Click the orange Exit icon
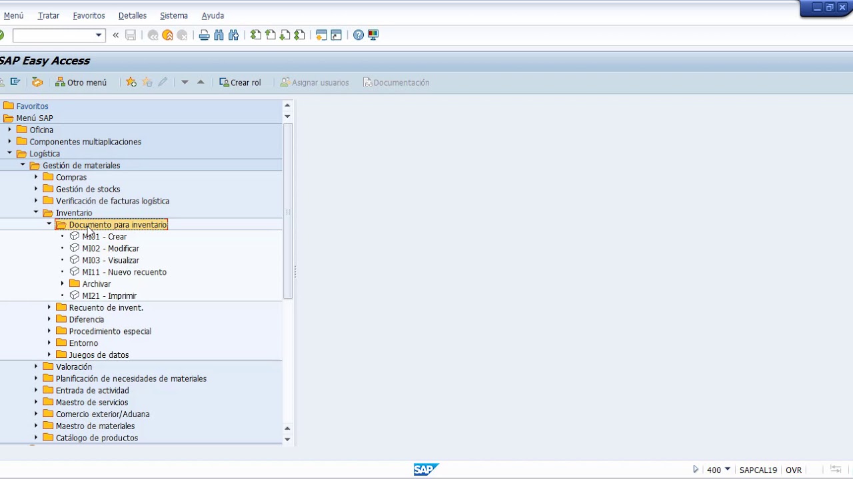This screenshot has width=853, height=479. [168, 35]
